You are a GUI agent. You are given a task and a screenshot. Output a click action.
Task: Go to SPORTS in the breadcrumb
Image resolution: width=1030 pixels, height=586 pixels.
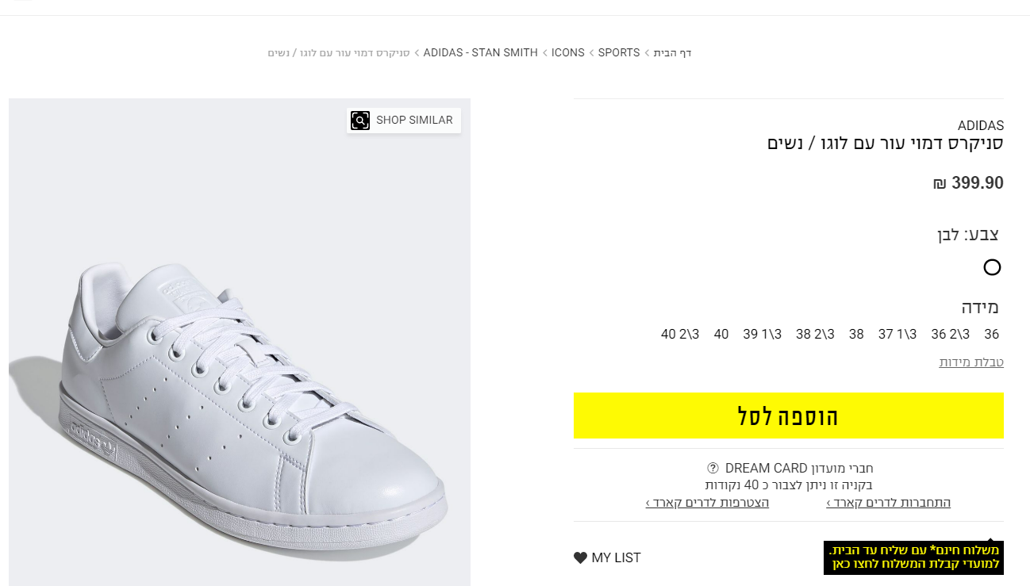click(619, 53)
